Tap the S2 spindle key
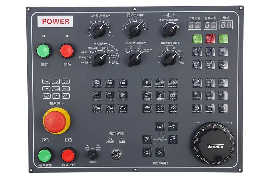 coord(223,52)
